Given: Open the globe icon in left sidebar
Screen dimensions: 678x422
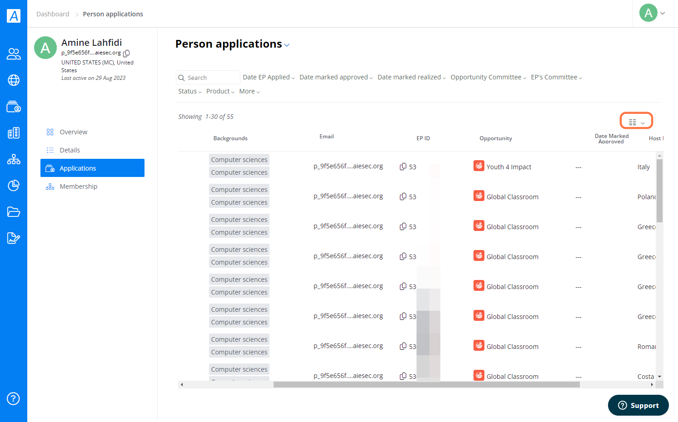Looking at the screenshot, I should pos(14,80).
